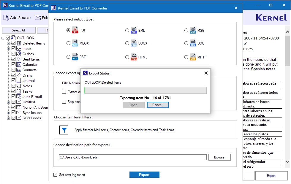291x184 pixels.
Task: Click the Junk E-mail folder icon
Action: click(x=19, y=97)
